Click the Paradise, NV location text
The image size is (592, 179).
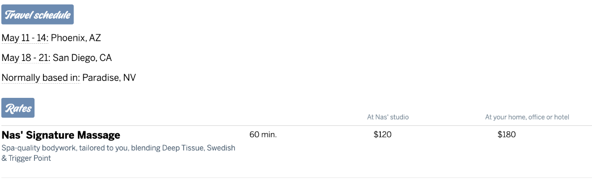[109, 78]
